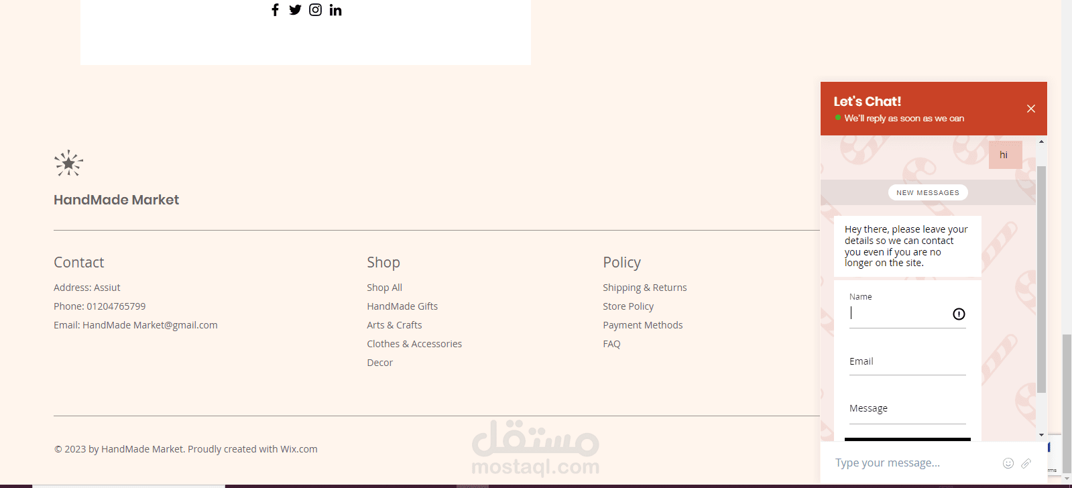Open the Facebook social icon
This screenshot has width=1072, height=488.
(x=275, y=9)
